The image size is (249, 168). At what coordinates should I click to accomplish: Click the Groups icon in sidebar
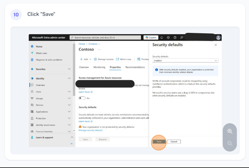(32, 98)
